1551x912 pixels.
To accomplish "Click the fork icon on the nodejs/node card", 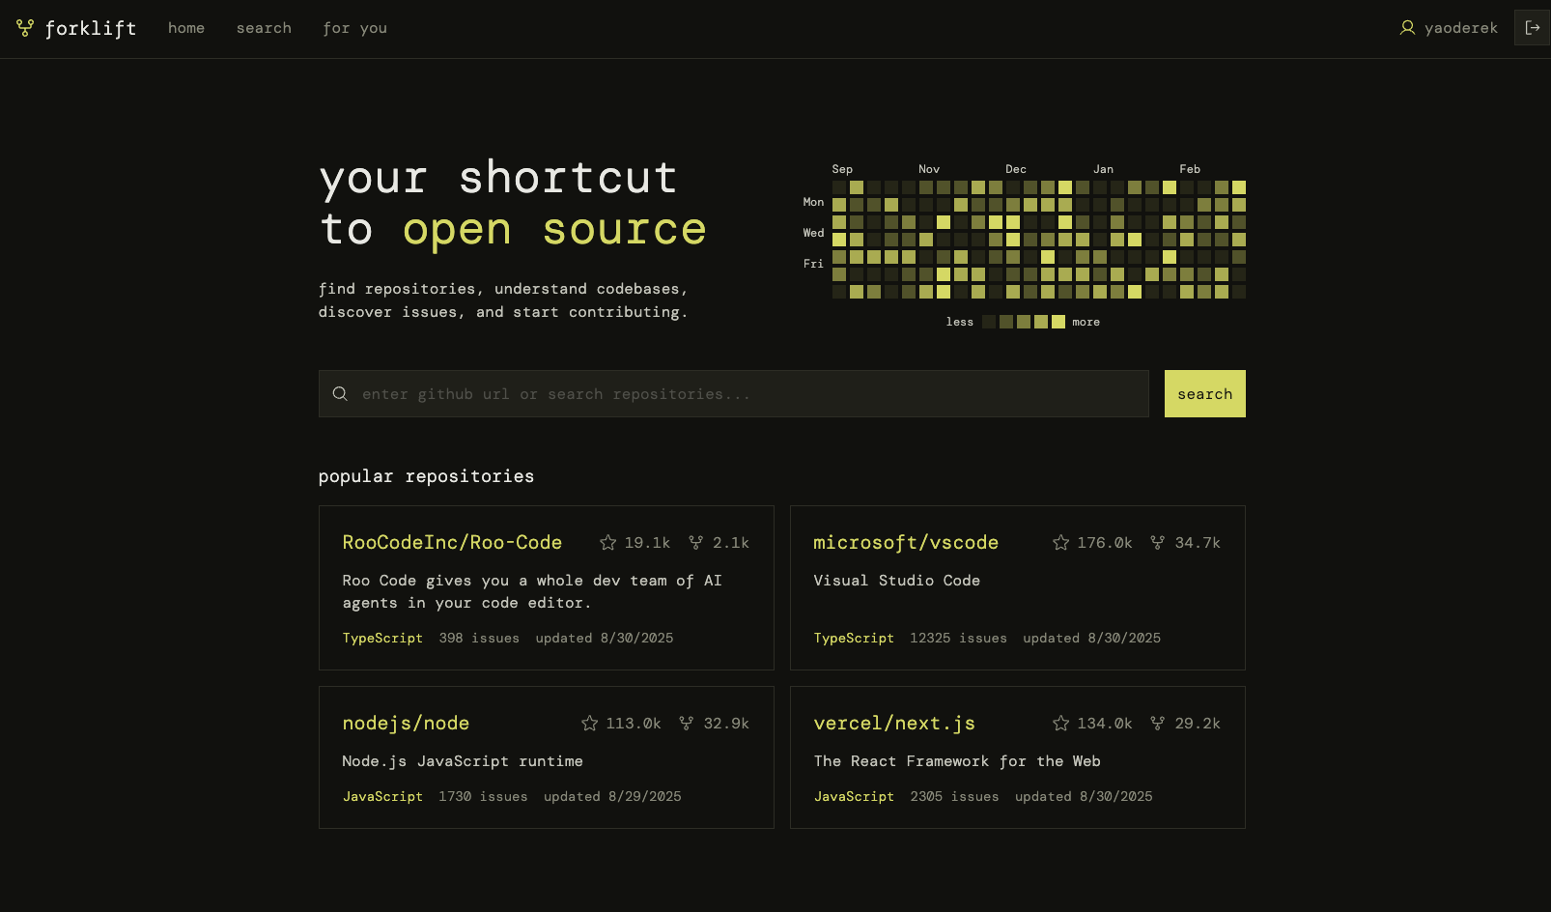I will tap(686, 724).
